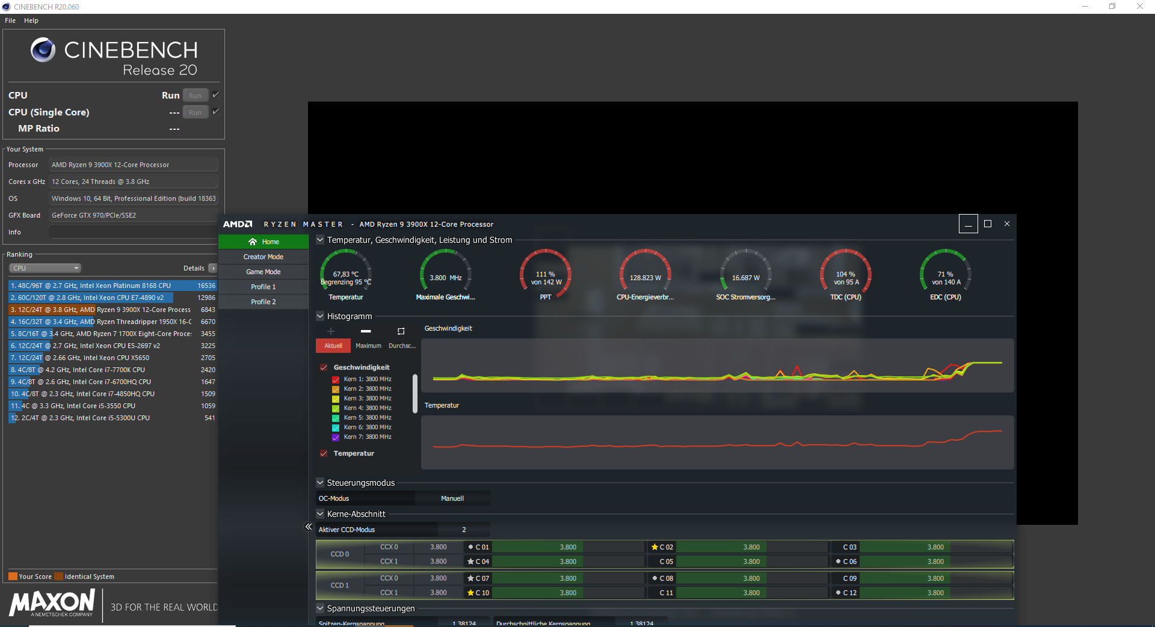Screen dimensions: 1155x627
Task: Collapse the Spannungssteuerungen section
Action: click(321, 608)
